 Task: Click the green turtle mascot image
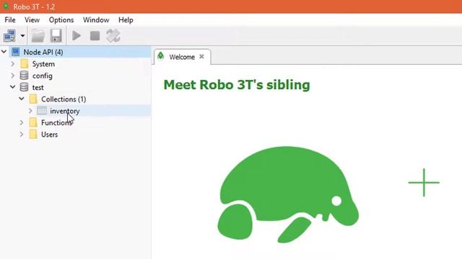288,194
